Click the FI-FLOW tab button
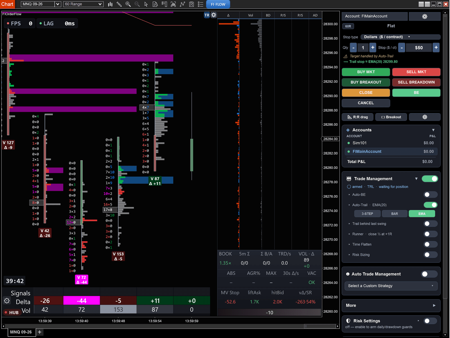The width and height of the screenshot is (450, 338). [x=218, y=4]
